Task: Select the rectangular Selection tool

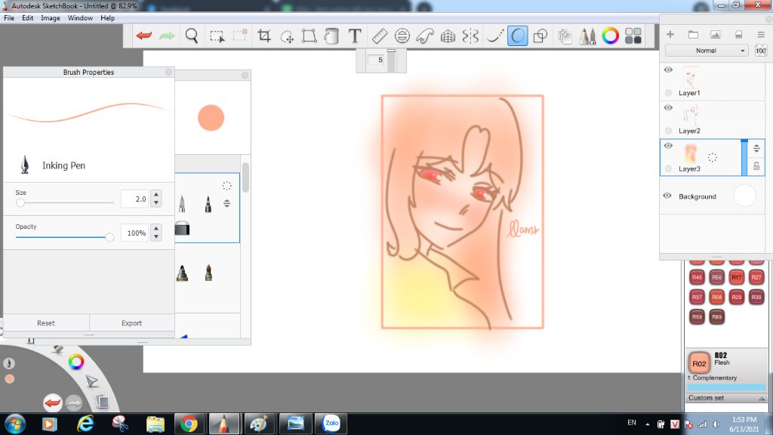Action: click(x=217, y=36)
